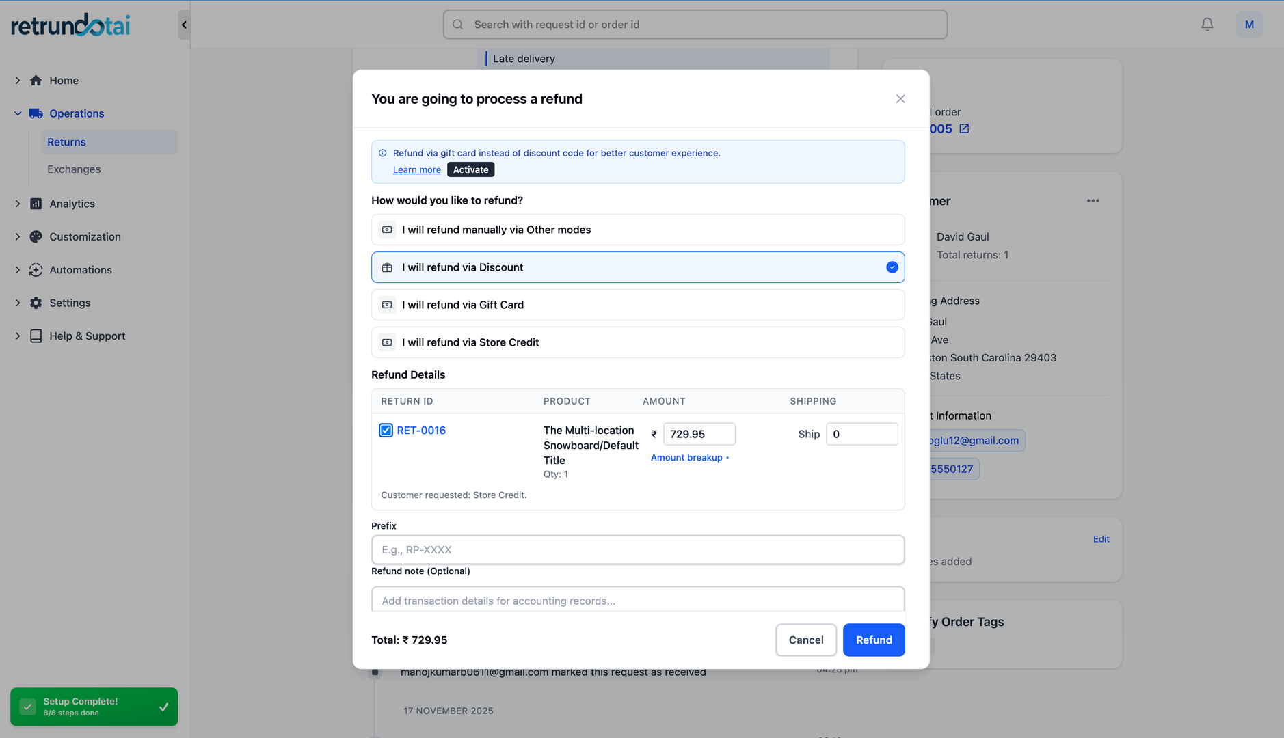Screen dimensions: 1284x738
Task: Open Exchanges in the sidebar
Action: pyautogui.click(x=74, y=169)
